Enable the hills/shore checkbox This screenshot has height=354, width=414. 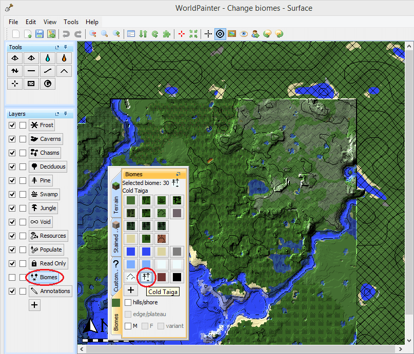(x=128, y=302)
